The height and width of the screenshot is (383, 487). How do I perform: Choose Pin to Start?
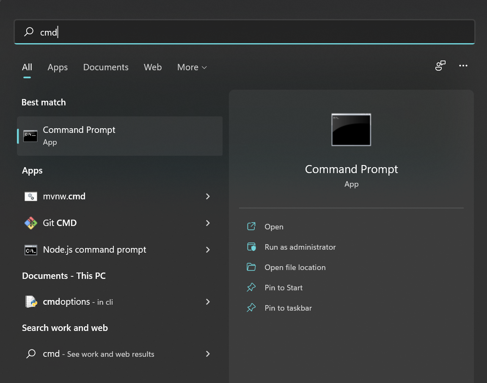(283, 288)
